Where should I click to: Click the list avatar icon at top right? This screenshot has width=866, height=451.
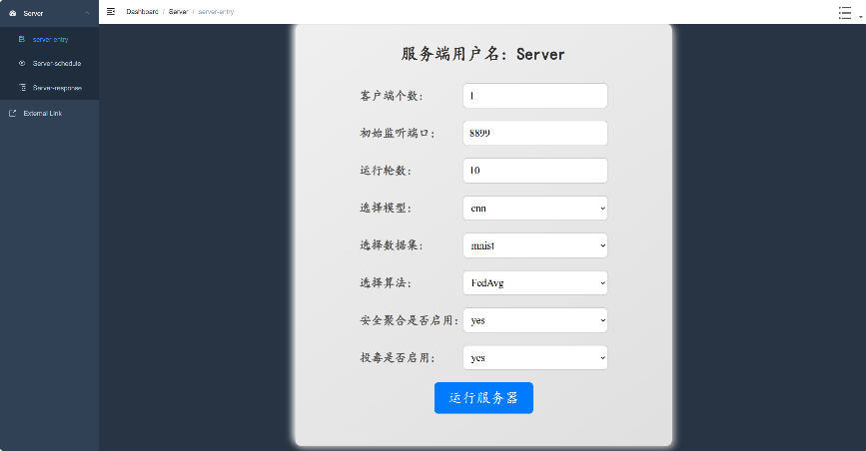(845, 12)
